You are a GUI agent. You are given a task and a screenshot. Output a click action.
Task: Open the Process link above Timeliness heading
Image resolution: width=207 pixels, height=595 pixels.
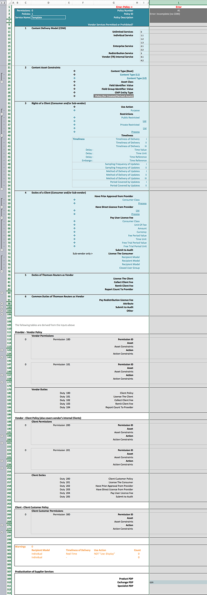[x=136, y=132]
